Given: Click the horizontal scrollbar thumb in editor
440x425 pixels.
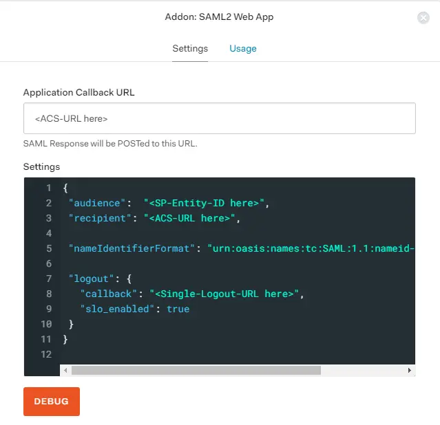Looking at the screenshot, I should click(196, 370).
